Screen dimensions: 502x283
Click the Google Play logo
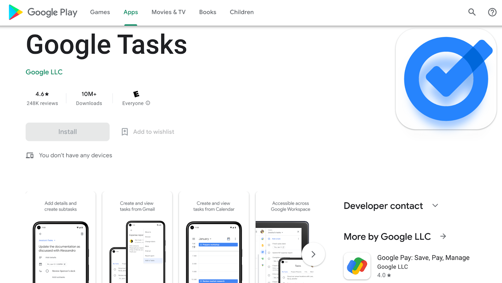coord(42,12)
